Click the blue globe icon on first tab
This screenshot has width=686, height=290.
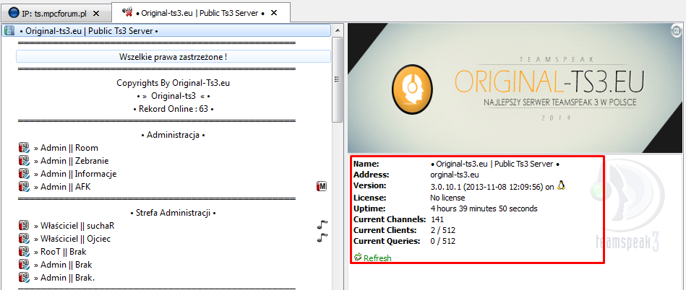(x=14, y=13)
